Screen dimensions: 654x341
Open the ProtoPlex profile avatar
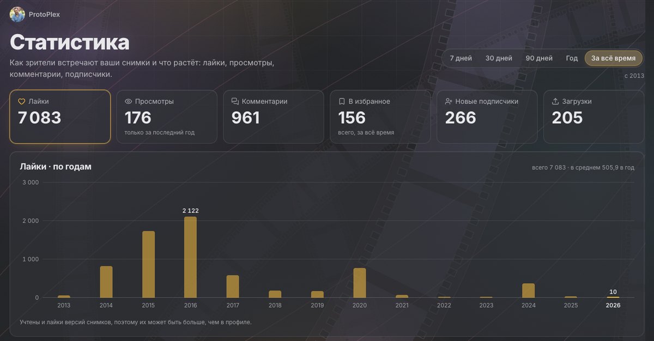tap(17, 15)
